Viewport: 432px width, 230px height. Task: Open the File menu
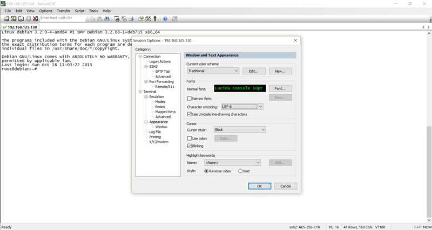[x=8, y=11]
